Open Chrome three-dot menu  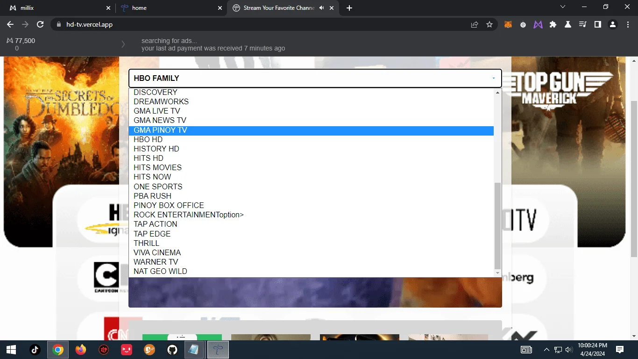coord(628,24)
